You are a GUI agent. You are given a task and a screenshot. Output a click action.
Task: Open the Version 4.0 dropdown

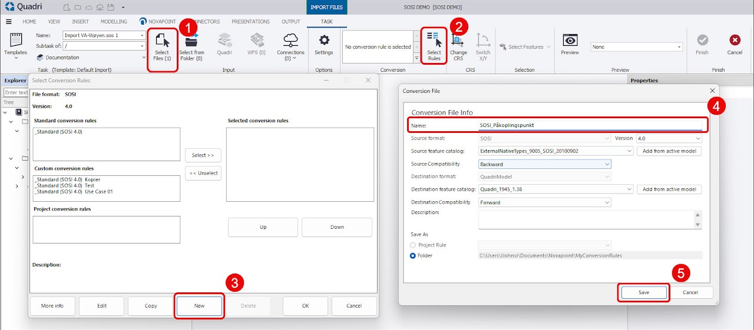coord(698,138)
